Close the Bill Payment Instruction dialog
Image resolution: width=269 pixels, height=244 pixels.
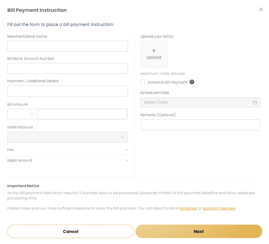(x=261, y=10)
